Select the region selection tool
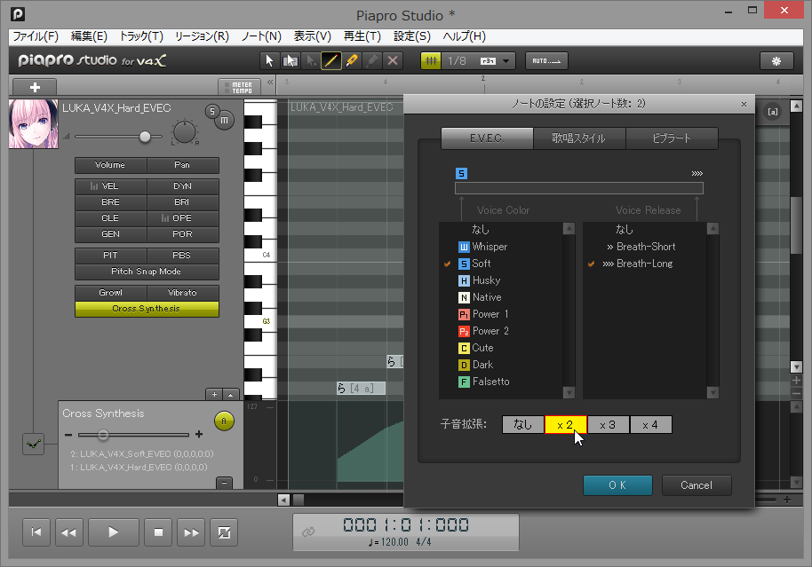The width and height of the screenshot is (812, 567). click(290, 61)
